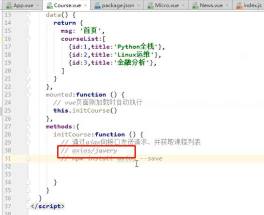Click line number 32 in the gutter

7,166
